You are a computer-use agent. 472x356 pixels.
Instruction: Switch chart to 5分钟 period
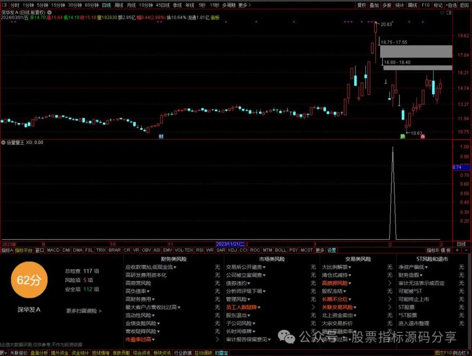[42, 5]
